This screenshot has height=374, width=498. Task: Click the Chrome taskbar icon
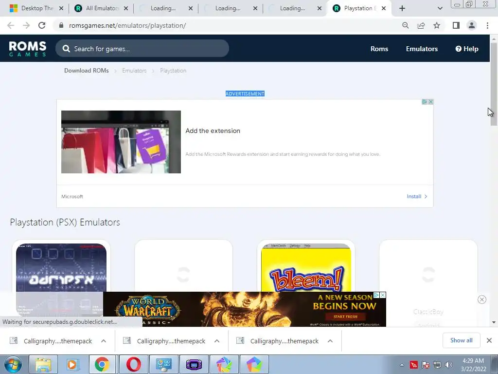[x=102, y=364]
